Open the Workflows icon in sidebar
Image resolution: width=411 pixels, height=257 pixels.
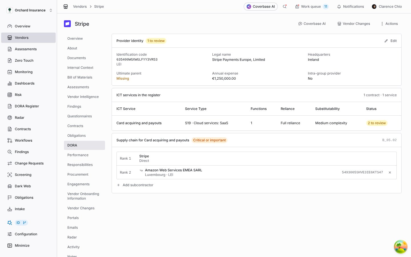point(10,140)
